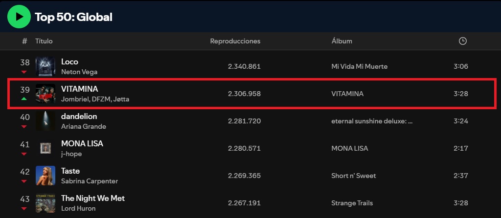
Task: Click the MONA LISA cover thumbnail
Action: coord(46,148)
